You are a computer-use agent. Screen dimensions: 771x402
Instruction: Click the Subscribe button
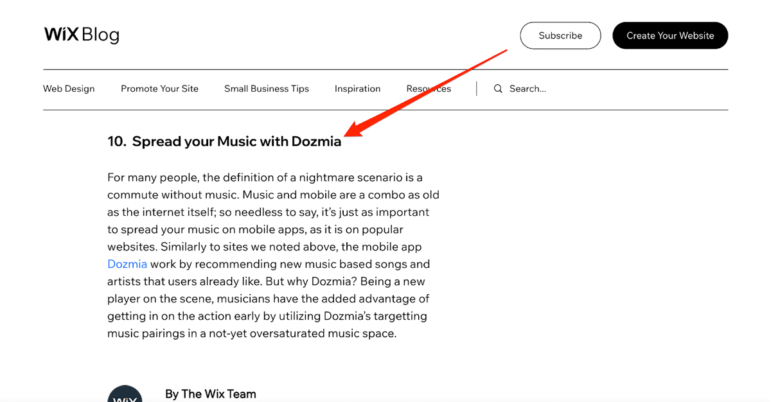click(560, 35)
